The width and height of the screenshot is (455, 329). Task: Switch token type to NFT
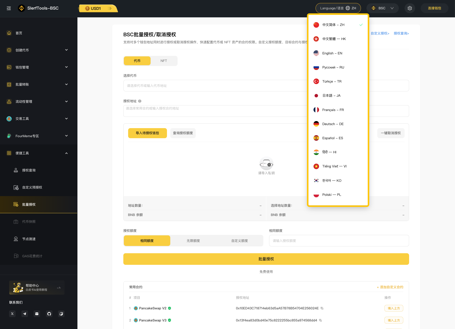point(164,61)
